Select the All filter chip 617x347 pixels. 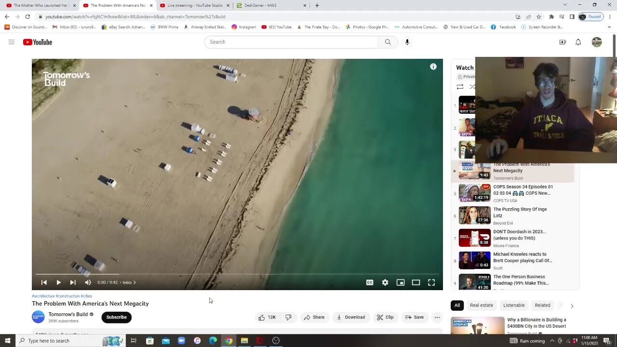tap(457, 305)
